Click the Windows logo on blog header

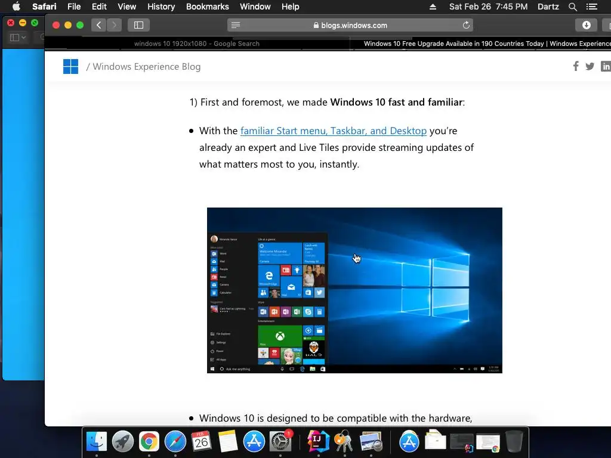click(x=70, y=67)
